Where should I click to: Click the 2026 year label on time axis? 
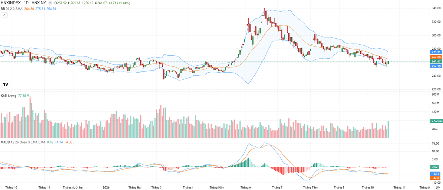click(106, 187)
